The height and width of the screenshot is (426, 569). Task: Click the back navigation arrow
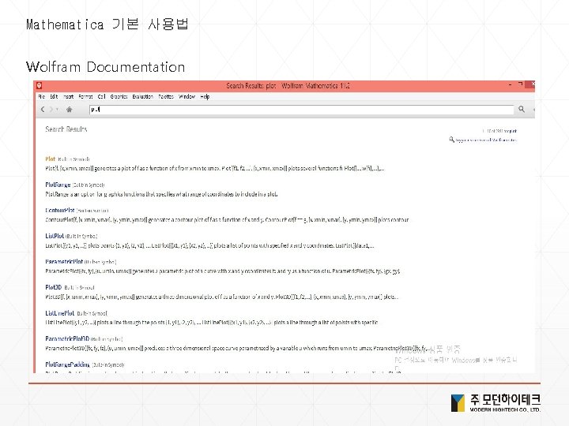(43, 109)
